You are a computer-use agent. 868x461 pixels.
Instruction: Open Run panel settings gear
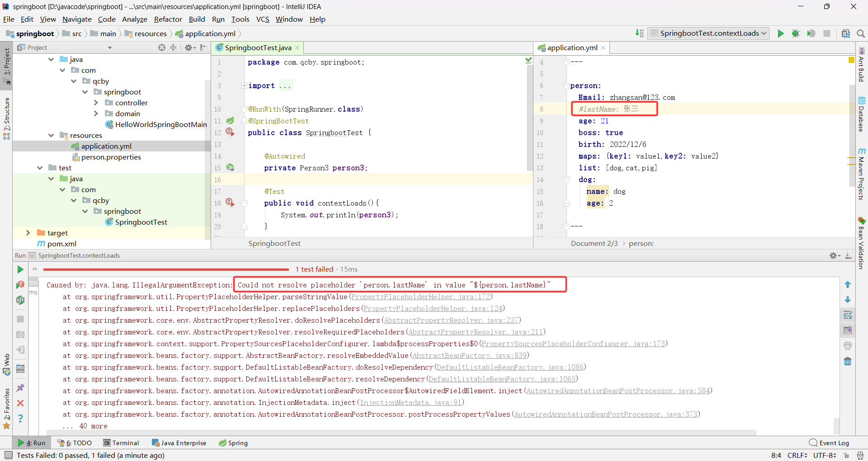[x=834, y=256]
